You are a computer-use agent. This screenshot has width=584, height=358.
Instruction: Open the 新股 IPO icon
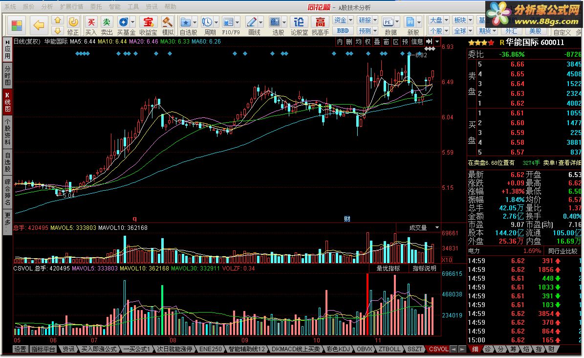pyautogui.click(x=410, y=22)
